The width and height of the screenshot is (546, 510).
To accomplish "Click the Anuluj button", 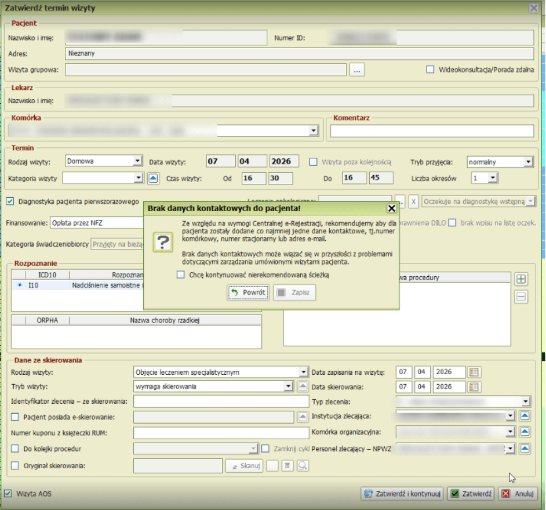I will (518, 494).
